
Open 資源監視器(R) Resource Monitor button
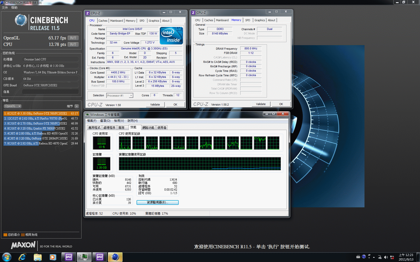(x=157, y=202)
